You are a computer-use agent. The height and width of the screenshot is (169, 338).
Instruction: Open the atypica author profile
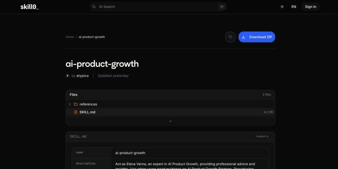pos(82,76)
